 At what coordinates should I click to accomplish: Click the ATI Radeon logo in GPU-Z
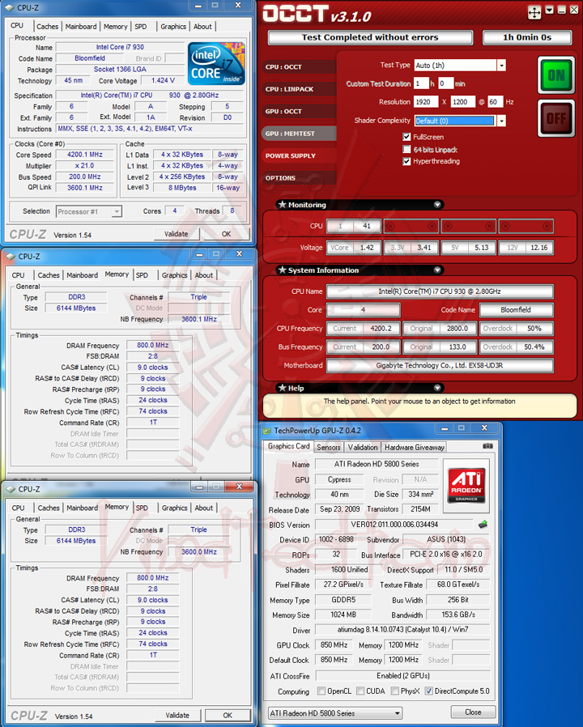(466, 486)
